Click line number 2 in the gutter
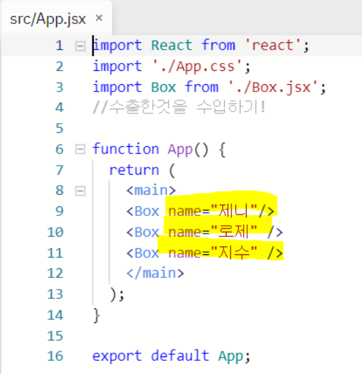This screenshot has width=362, height=376. 60,66
